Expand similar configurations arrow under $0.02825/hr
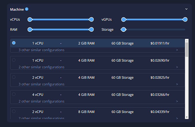This screenshot has width=195, height=127. [177, 84]
